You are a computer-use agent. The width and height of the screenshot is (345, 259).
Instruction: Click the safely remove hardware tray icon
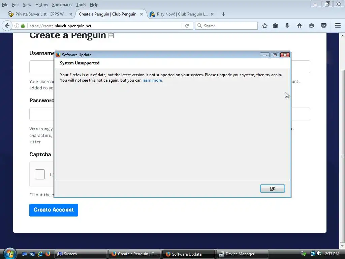pos(304,254)
